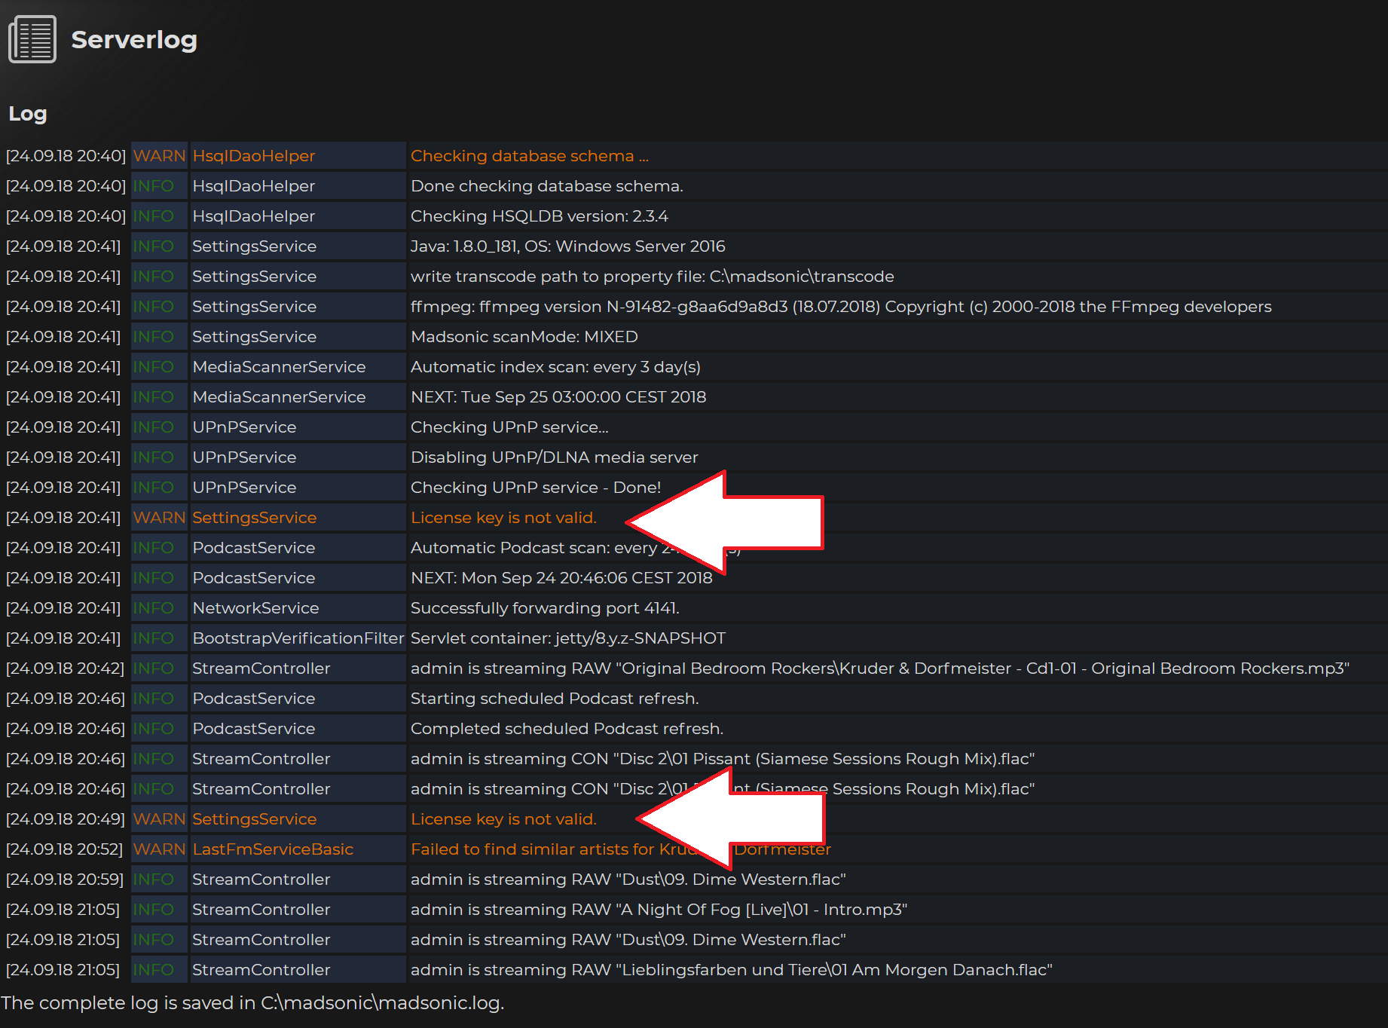Click the ffmpeg version log message
This screenshot has width=1388, height=1028.
click(x=840, y=307)
